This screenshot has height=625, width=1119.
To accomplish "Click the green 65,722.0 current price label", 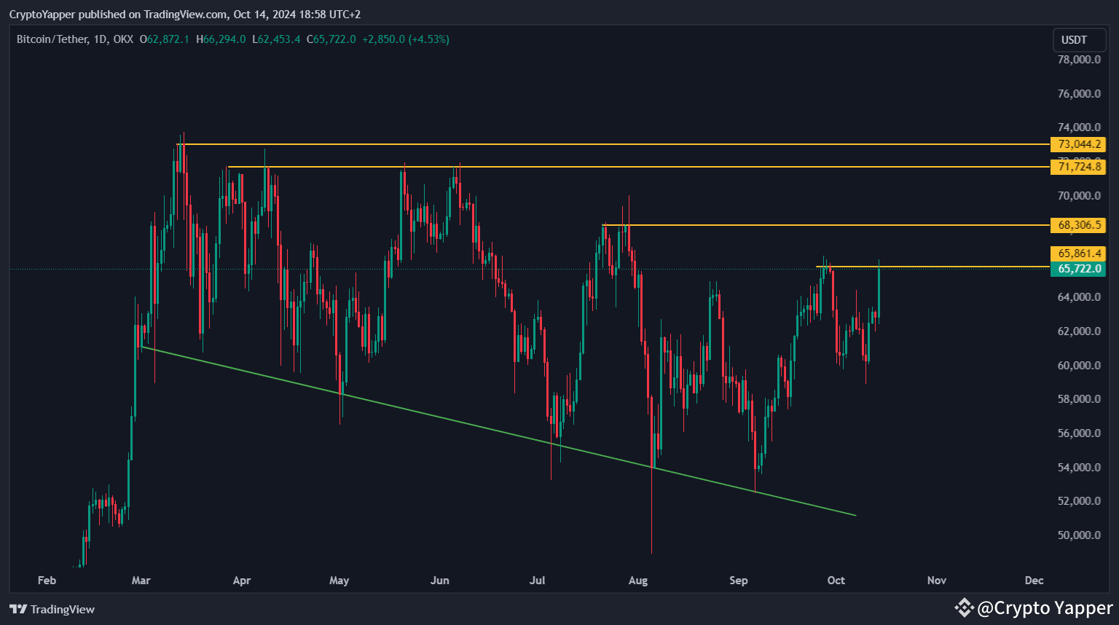I will 1080,268.
